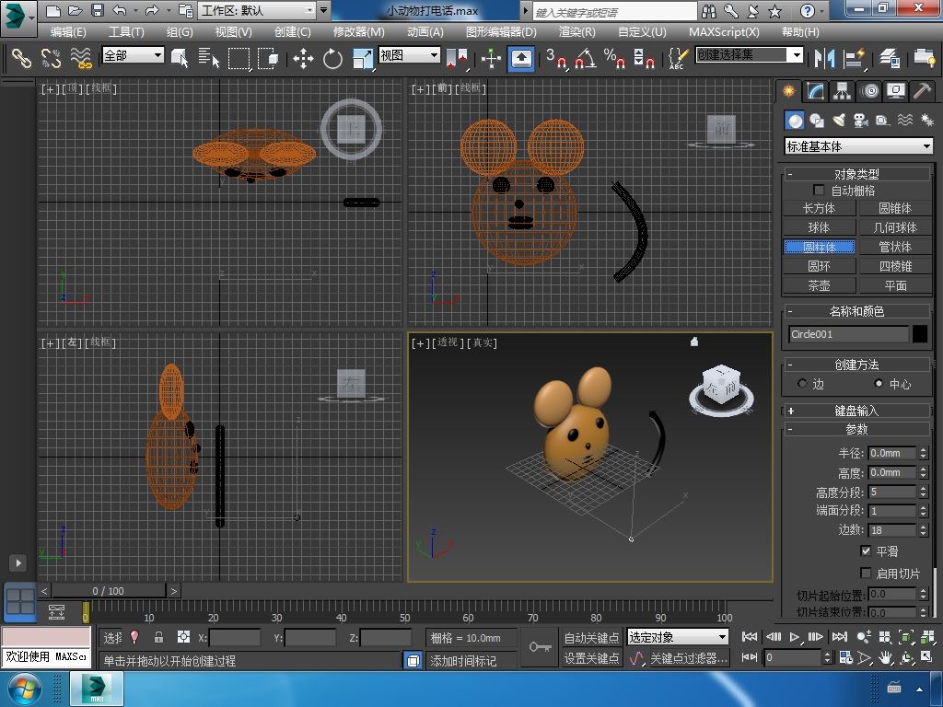Viewport: 943px width, 707px height.
Task: Click the 球体 sphere button
Action: pos(819,227)
